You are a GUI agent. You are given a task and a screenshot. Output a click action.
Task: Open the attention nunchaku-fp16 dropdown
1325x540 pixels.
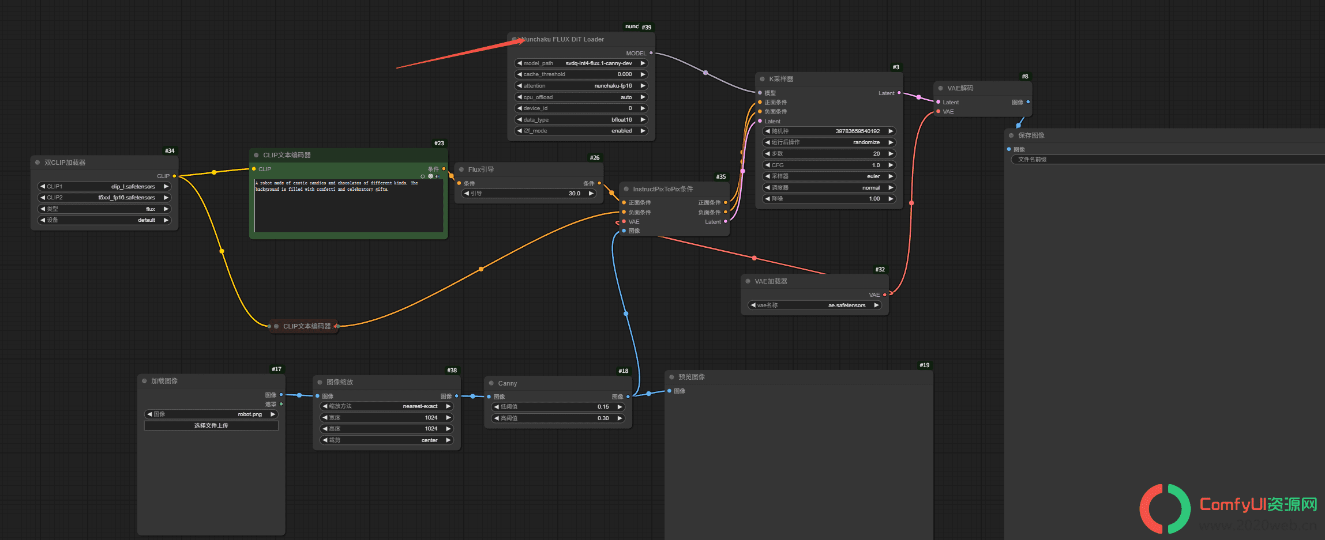[x=581, y=86]
